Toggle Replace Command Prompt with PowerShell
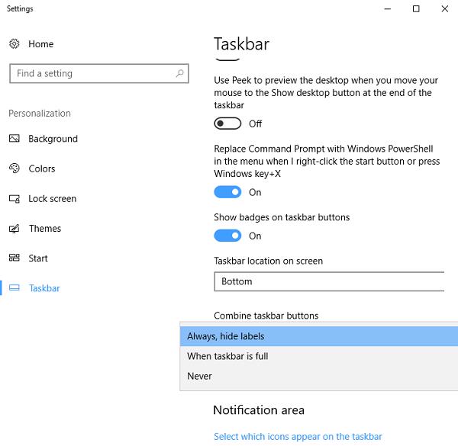This screenshot has width=458, height=446. [x=227, y=192]
